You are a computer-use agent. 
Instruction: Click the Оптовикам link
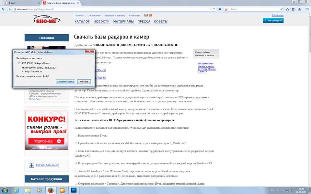tap(278, 15)
